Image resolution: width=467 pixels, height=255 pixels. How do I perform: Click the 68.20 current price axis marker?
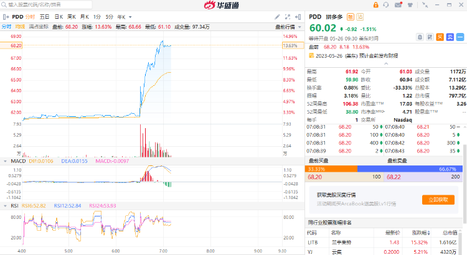[x=11, y=45]
